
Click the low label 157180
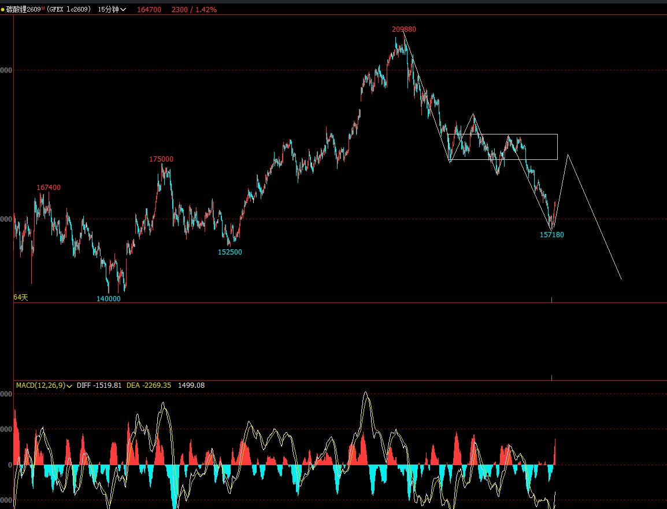pyautogui.click(x=552, y=234)
